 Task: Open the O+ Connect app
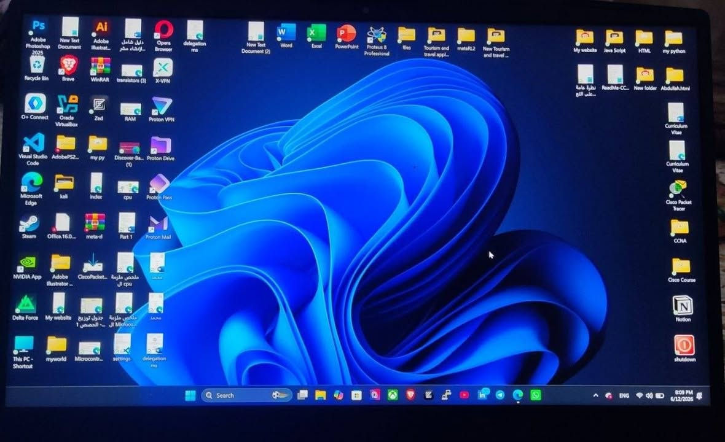pyautogui.click(x=35, y=107)
